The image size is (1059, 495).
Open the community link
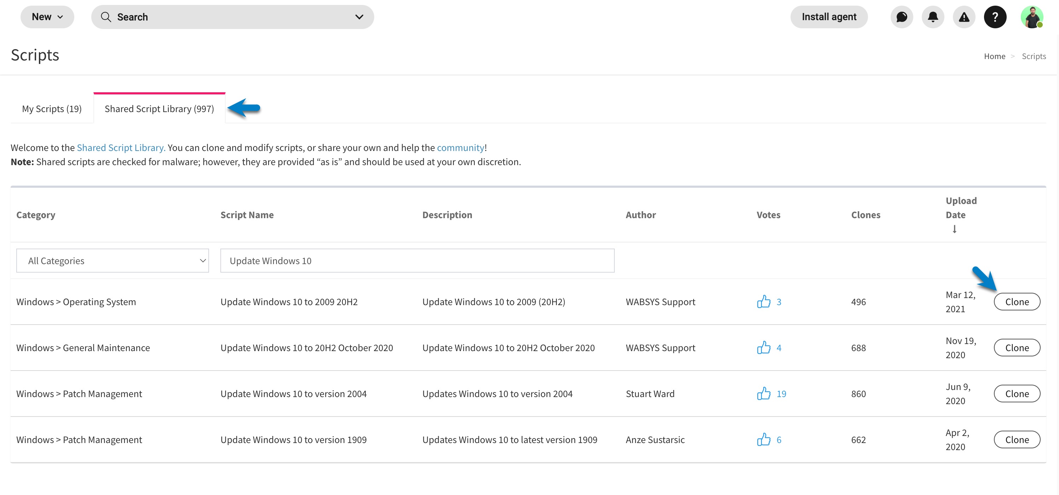coord(461,147)
